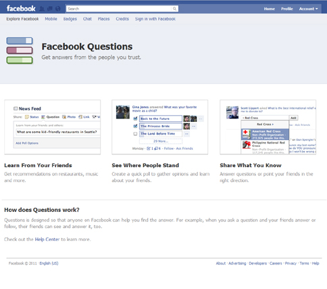Open messages icon in header
The height and width of the screenshot is (289, 327).
pyautogui.click(x=50, y=9)
